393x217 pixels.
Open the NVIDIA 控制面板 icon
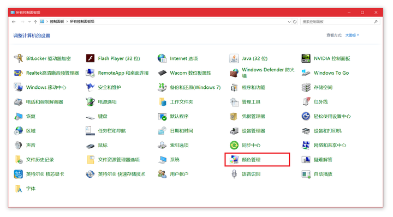coord(306,58)
